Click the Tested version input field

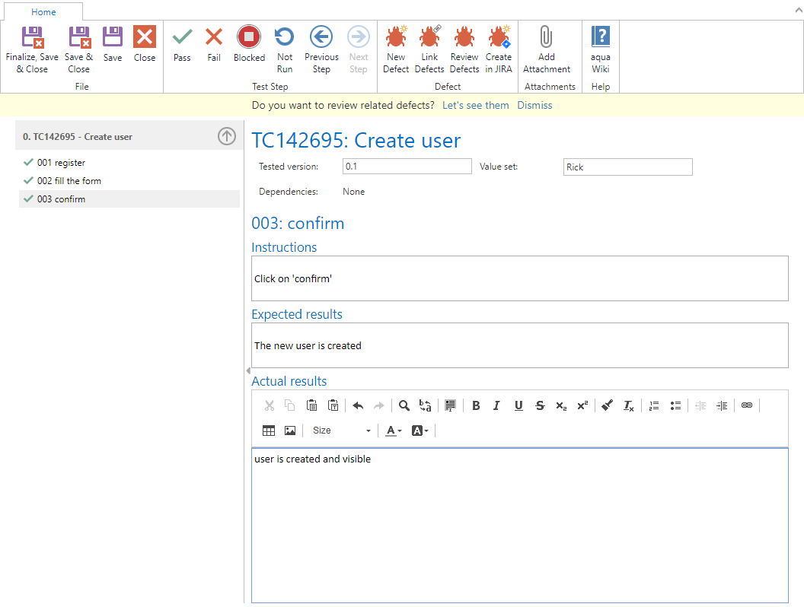pyautogui.click(x=407, y=167)
